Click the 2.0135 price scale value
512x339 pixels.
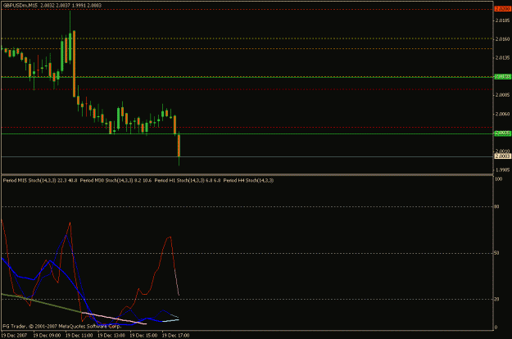coord(502,58)
